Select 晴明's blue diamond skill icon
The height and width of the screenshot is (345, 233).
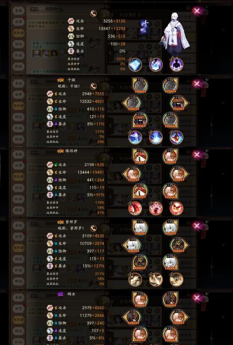pos(135,65)
